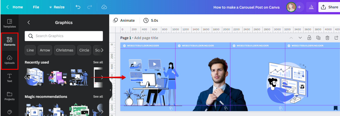The height and width of the screenshot is (116, 340).
Task: Redo the last action
Action: pos(90,7)
